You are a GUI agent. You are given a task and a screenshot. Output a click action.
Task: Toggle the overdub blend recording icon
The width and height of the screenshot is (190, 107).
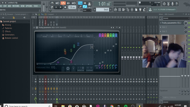pyautogui.click(x=68, y=3)
